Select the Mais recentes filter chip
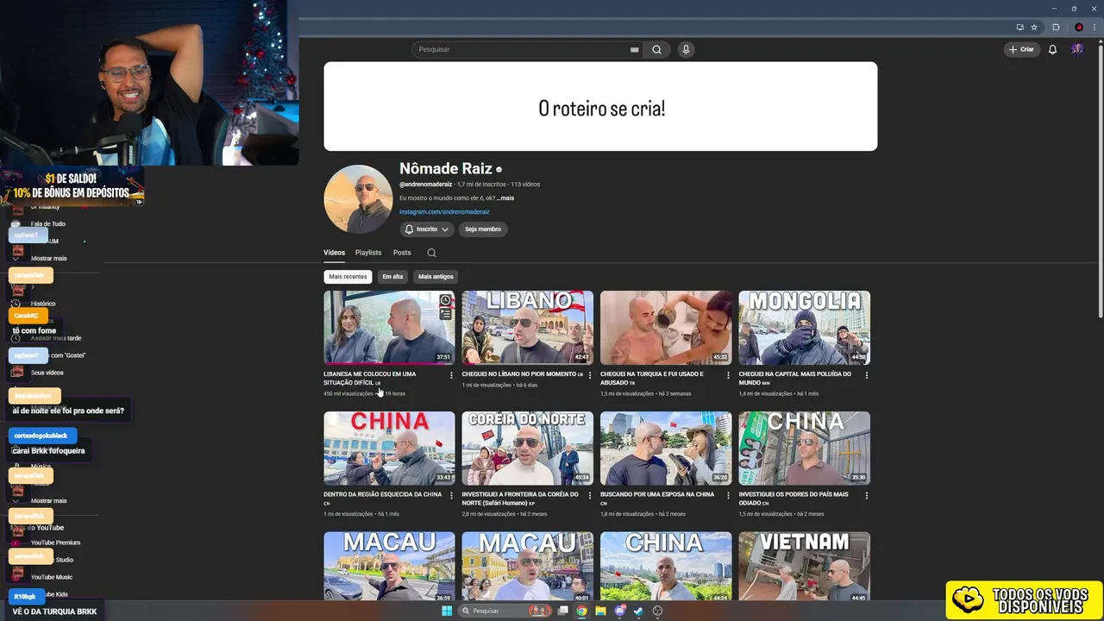 (348, 277)
